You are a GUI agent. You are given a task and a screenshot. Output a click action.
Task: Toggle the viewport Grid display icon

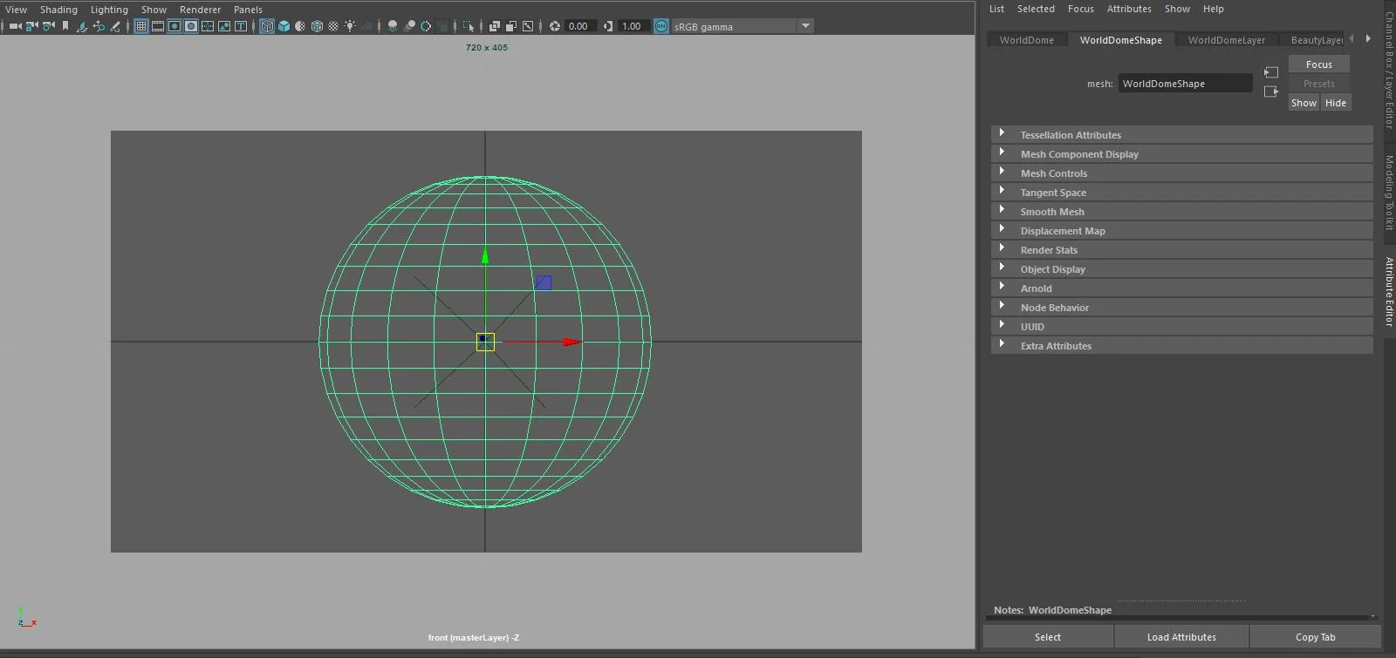[141, 26]
